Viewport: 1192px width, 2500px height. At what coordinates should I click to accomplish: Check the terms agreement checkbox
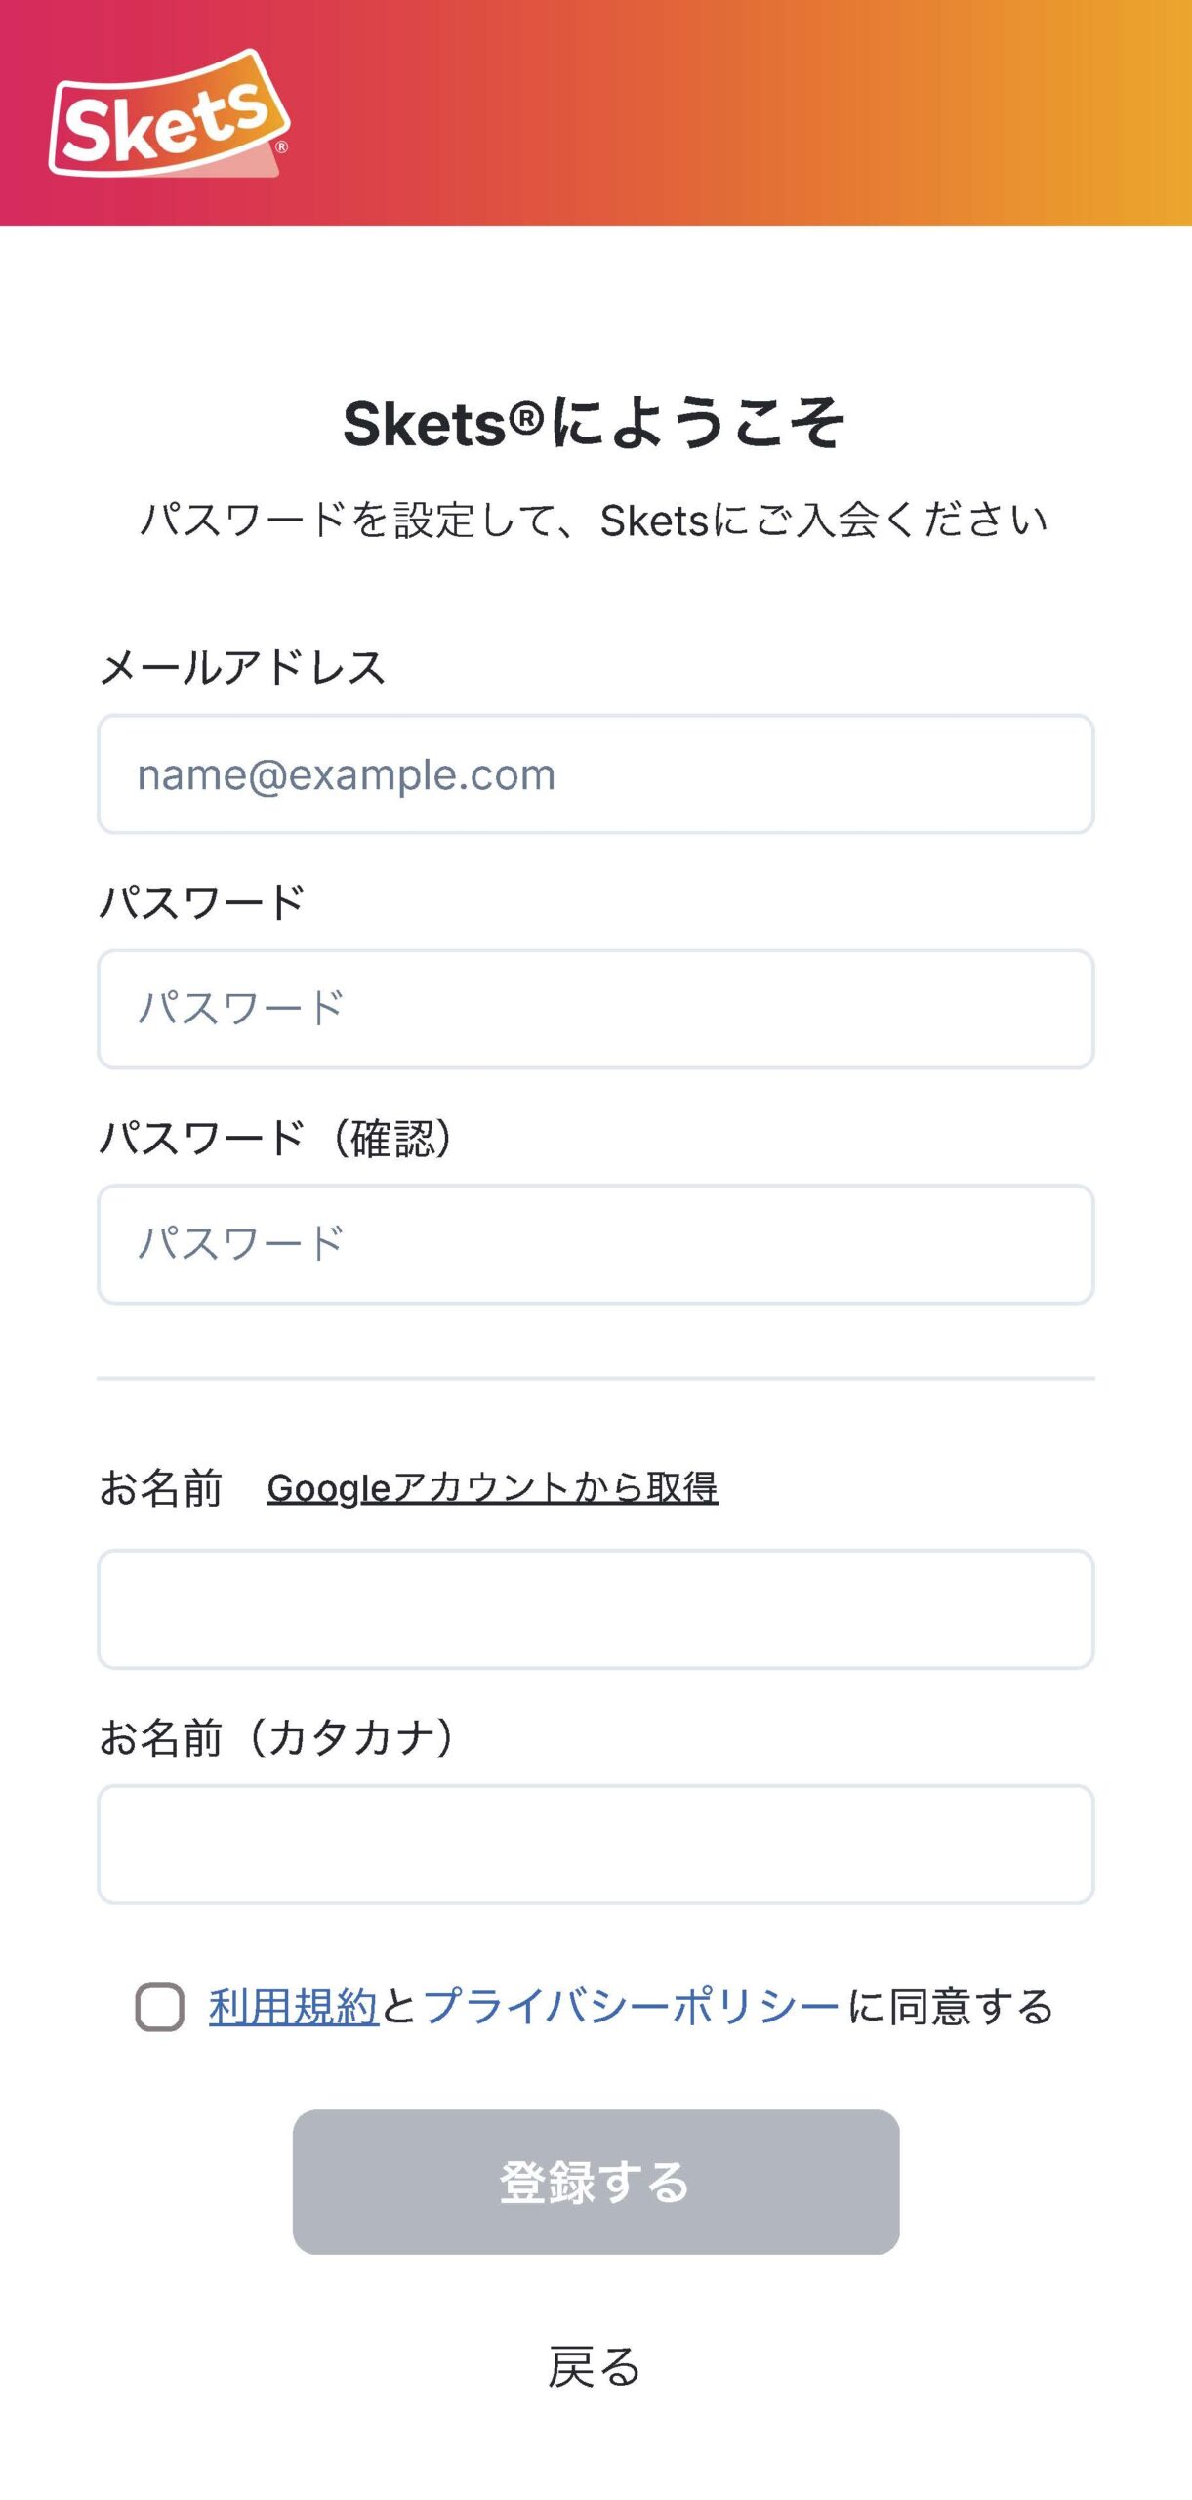pos(160,2007)
